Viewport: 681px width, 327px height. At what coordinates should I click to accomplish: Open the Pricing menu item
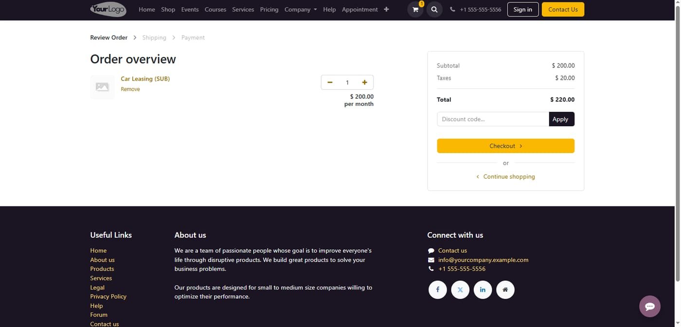click(269, 9)
